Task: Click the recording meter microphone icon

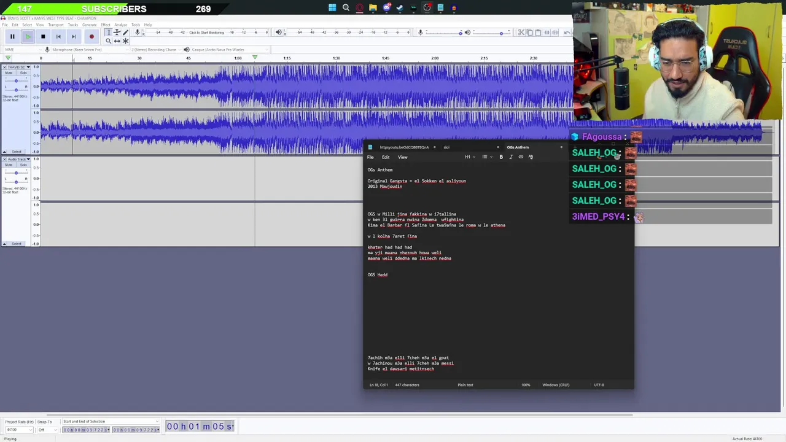Action: (x=138, y=32)
